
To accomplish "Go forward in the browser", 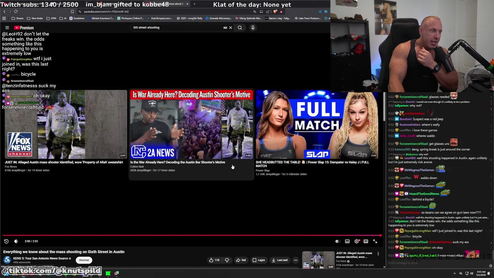I will pyautogui.click(x=10, y=12).
